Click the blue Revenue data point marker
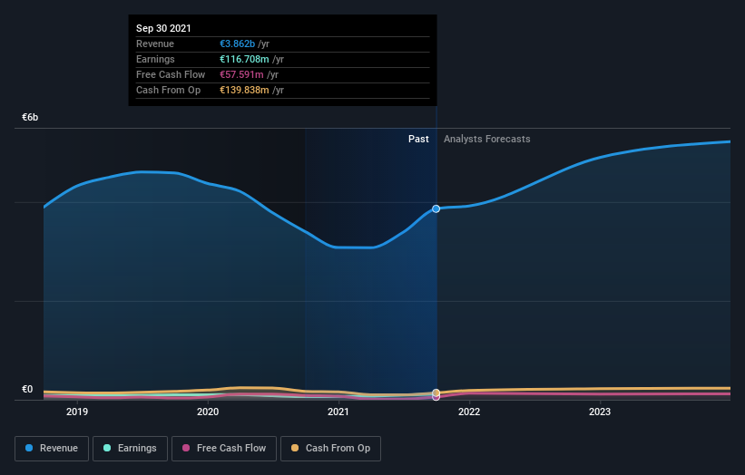 pyautogui.click(x=436, y=208)
